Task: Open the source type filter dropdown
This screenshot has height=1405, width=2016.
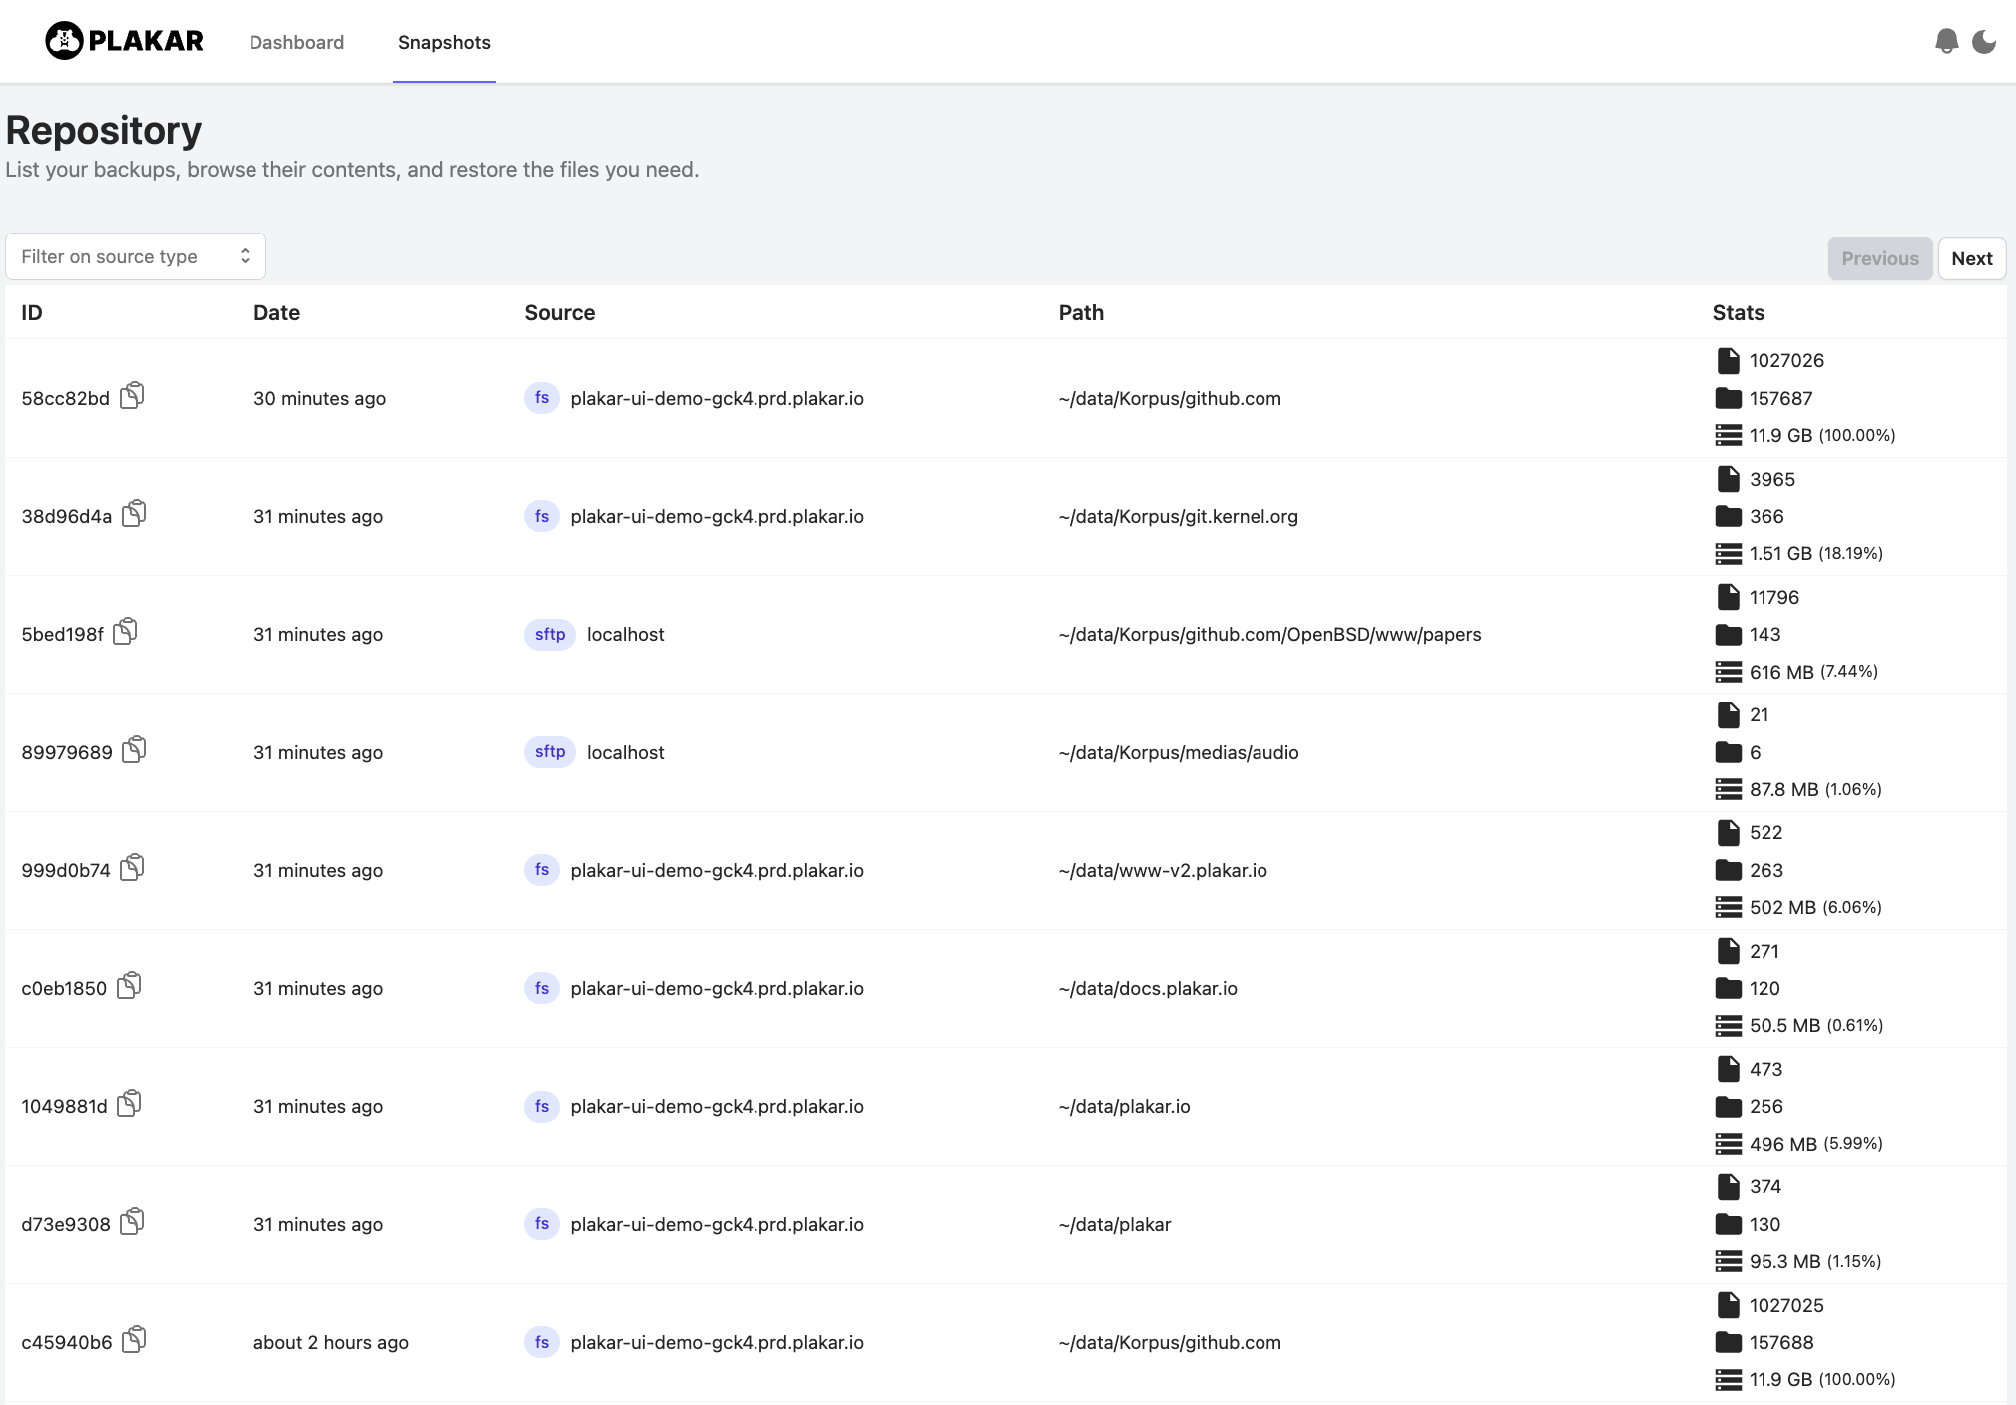Action: 136,256
